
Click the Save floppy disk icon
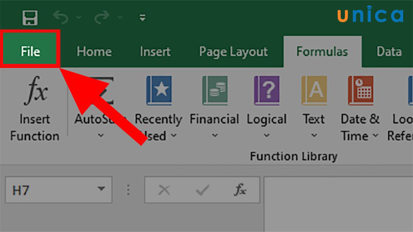click(30, 18)
